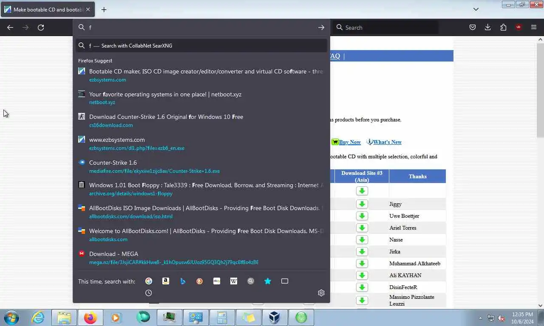Reload the current page
544x326 pixels.
click(x=41, y=27)
